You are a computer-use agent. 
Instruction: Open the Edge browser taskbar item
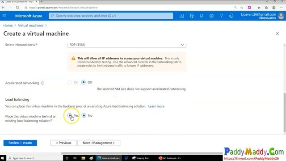[x=109, y=158]
